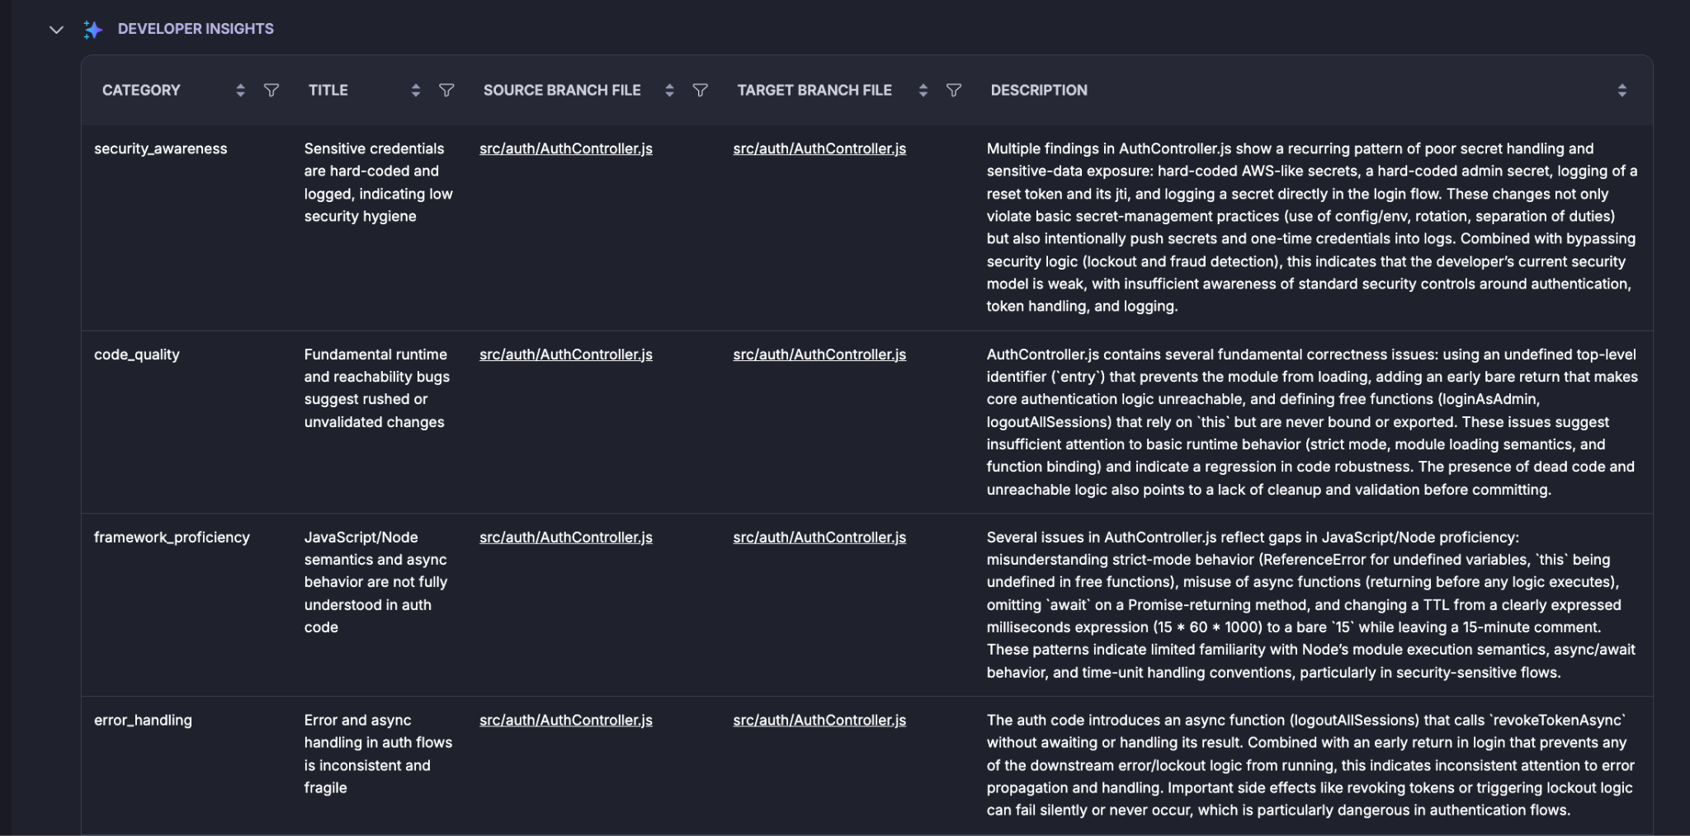Click the SOURCE BRANCH FILE header label
The width and height of the screenshot is (1690, 836).
tap(562, 91)
